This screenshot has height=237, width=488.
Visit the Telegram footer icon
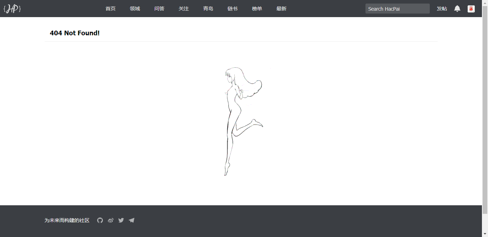[131, 220]
